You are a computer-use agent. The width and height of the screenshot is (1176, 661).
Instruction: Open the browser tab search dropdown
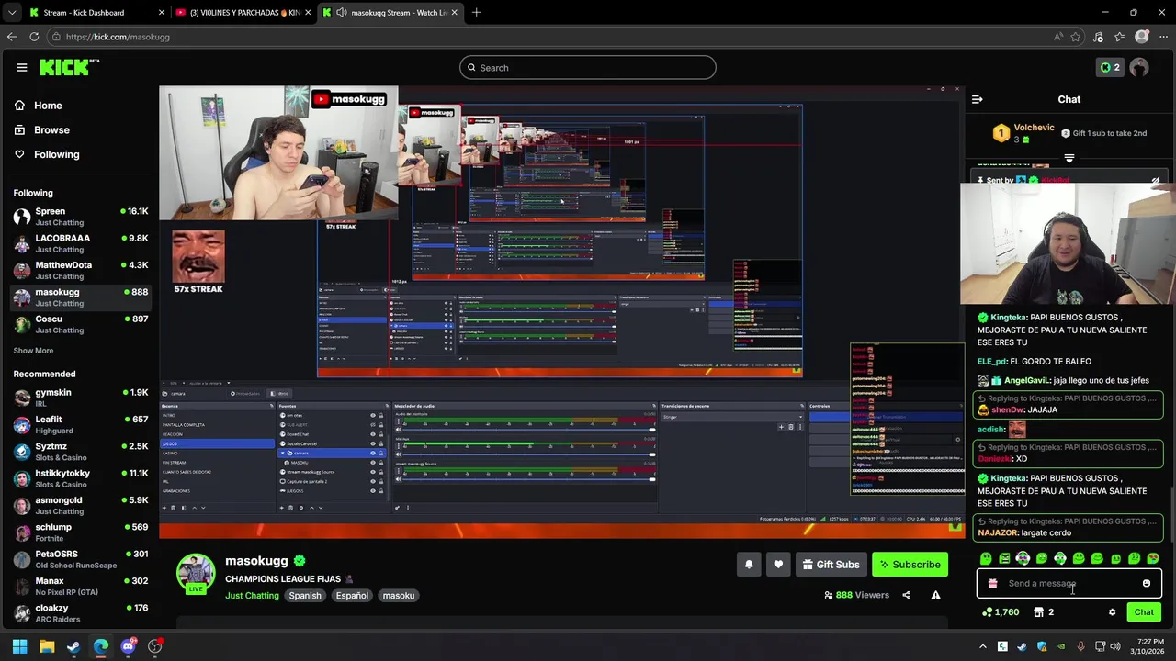pyautogui.click(x=11, y=13)
